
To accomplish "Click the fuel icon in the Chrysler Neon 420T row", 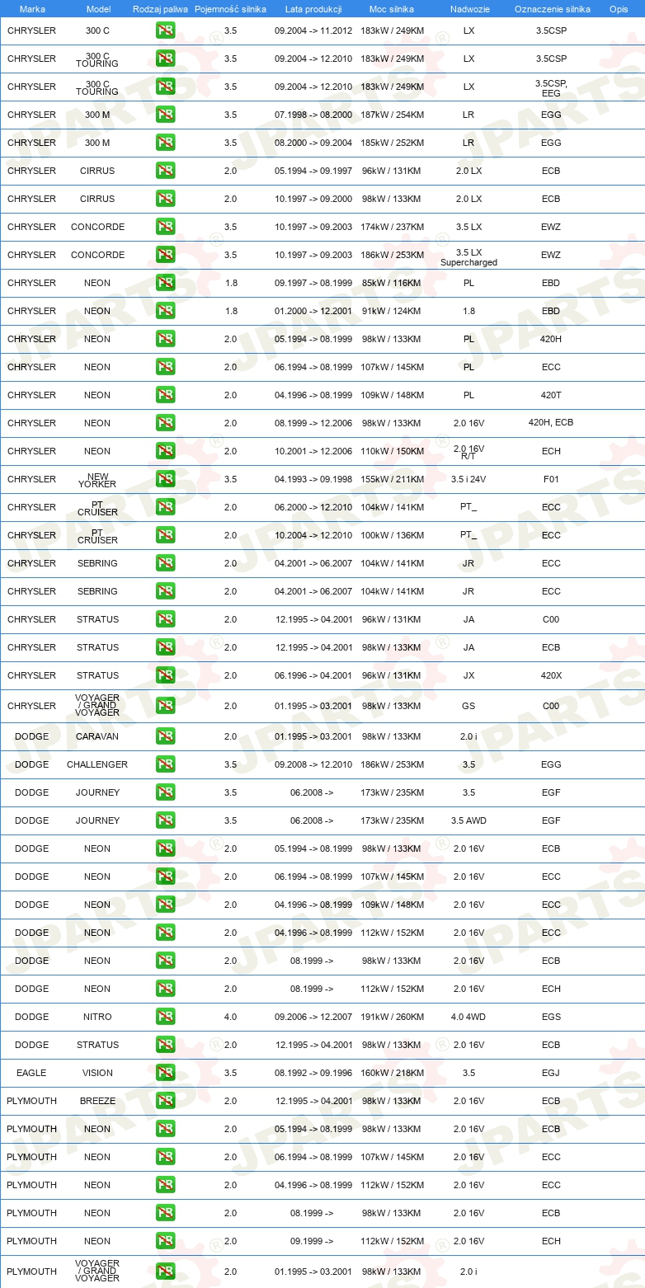I will pyautogui.click(x=165, y=395).
